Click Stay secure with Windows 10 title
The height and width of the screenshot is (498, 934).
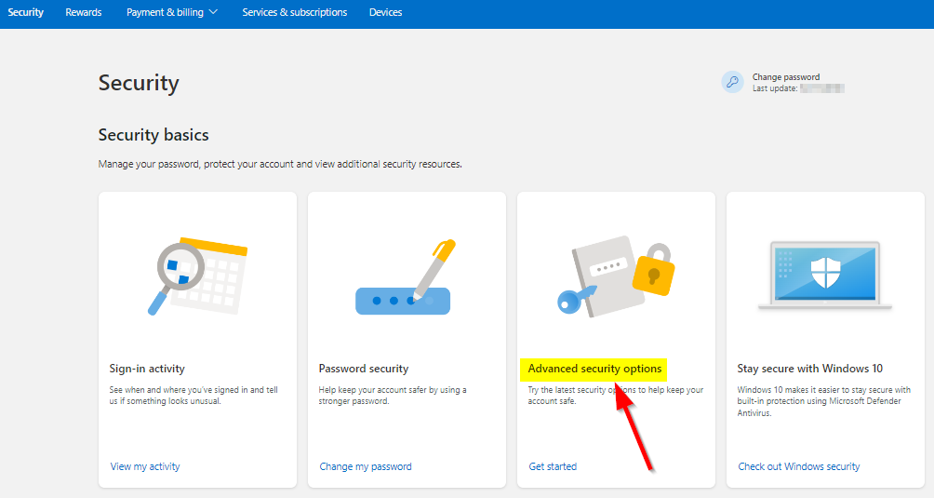[x=809, y=369]
